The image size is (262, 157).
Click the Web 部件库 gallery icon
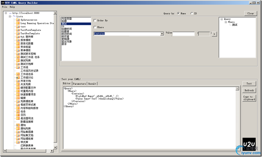coord(18,37)
